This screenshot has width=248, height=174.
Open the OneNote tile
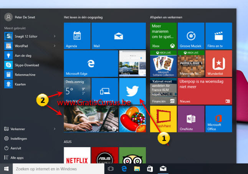(191, 119)
